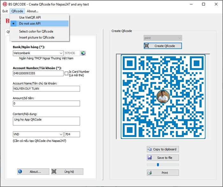Viewport: 223px width, 187px height.
Task: Open the print dropdown above Create QRcode
Action: coord(163,38)
